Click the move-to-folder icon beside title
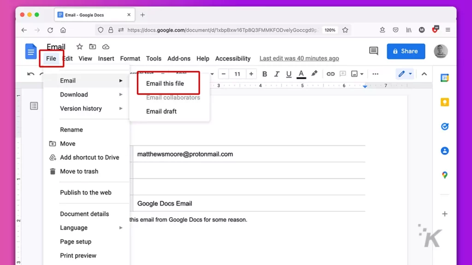Viewport: 472px width, 265px height. [x=92, y=46]
